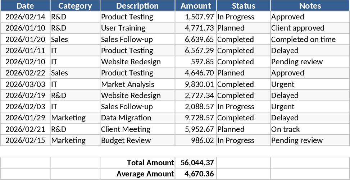Select the Category header cell
This screenshot has height=180, width=350.
pos(75,6)
